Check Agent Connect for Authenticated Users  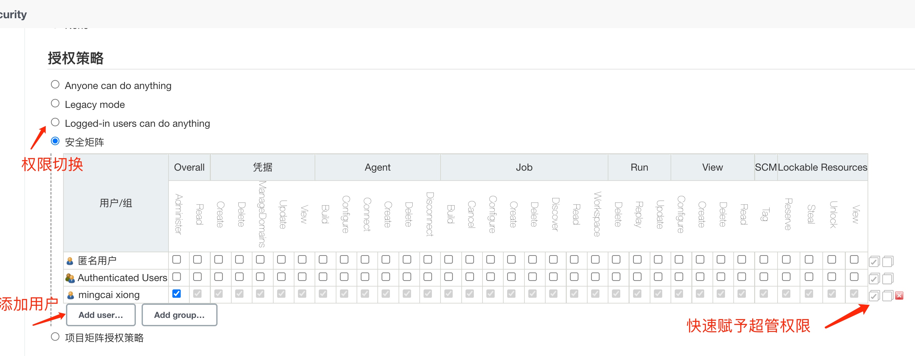(365, 277)
